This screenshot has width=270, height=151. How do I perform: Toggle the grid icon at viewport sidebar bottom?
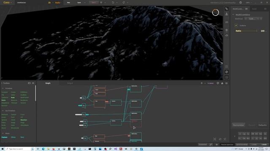(x=227, y=77)
